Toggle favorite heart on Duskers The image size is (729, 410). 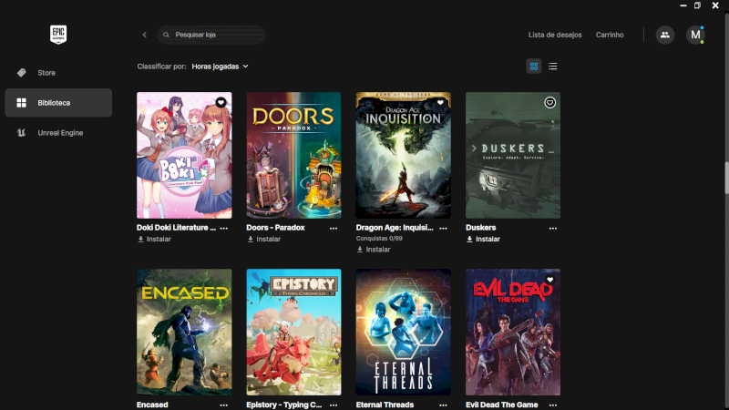(x=550, y=102)
